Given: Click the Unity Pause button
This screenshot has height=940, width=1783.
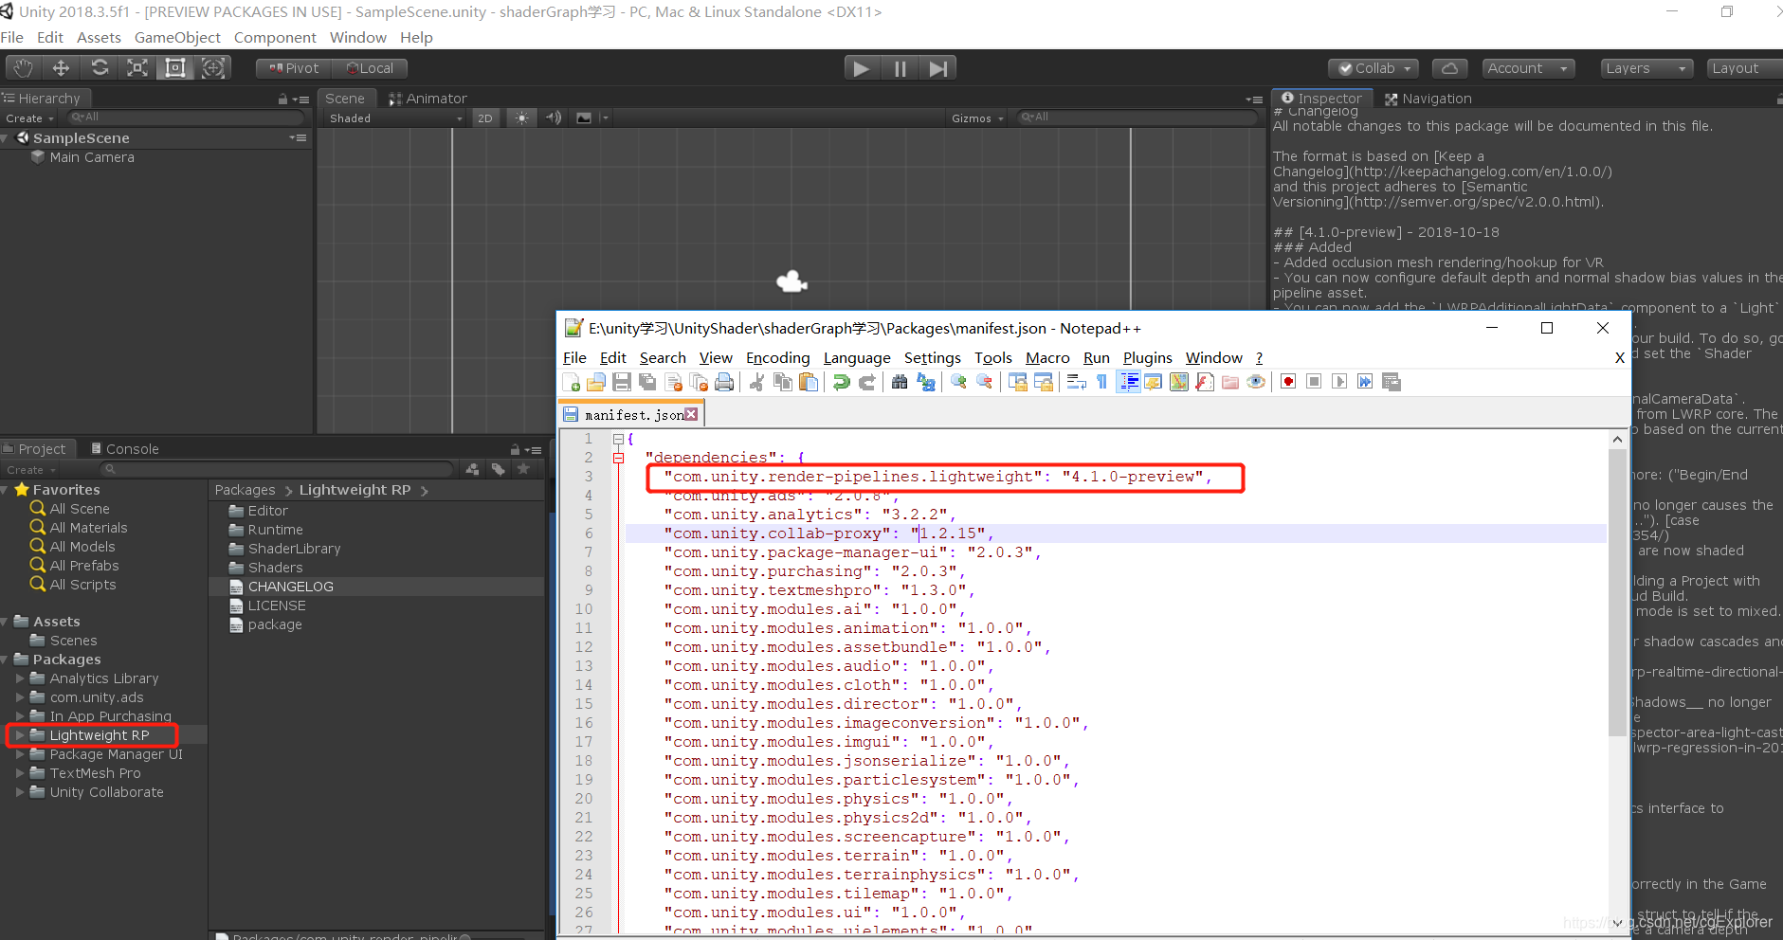Looking at the screenshot, I should [x=900, y=68].
